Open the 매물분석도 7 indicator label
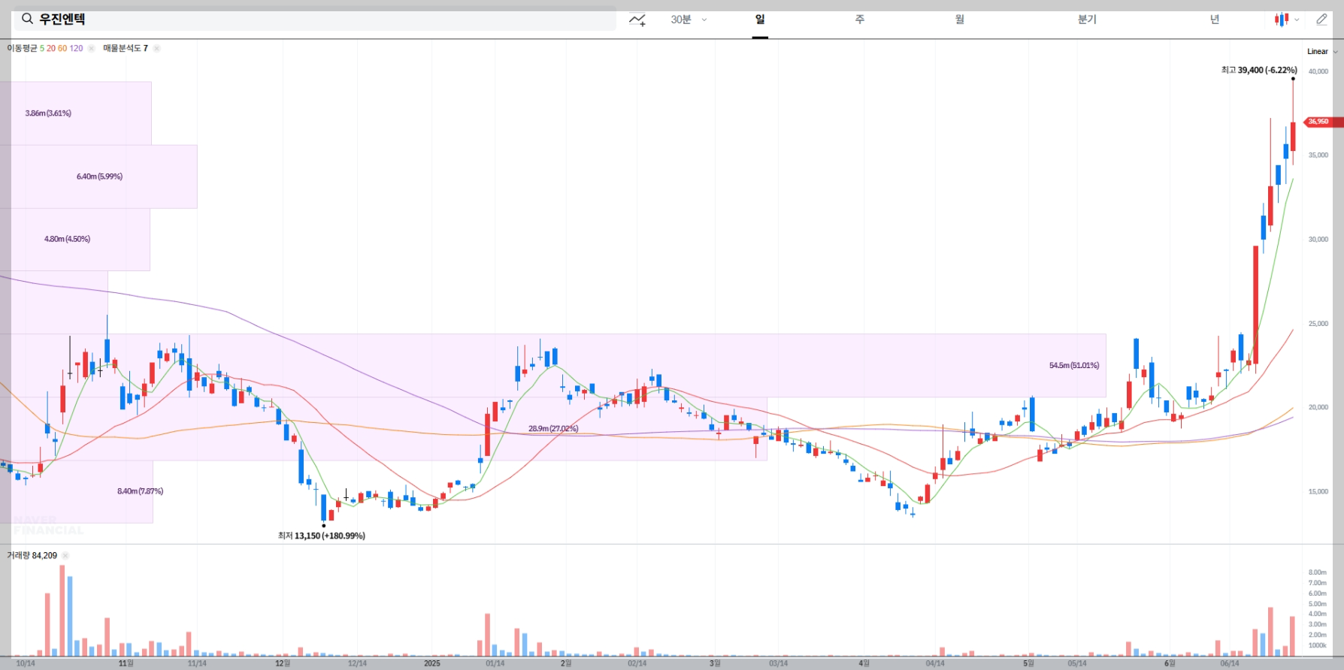Screen dimensions: 1344x670 click(x=126, y=48)
